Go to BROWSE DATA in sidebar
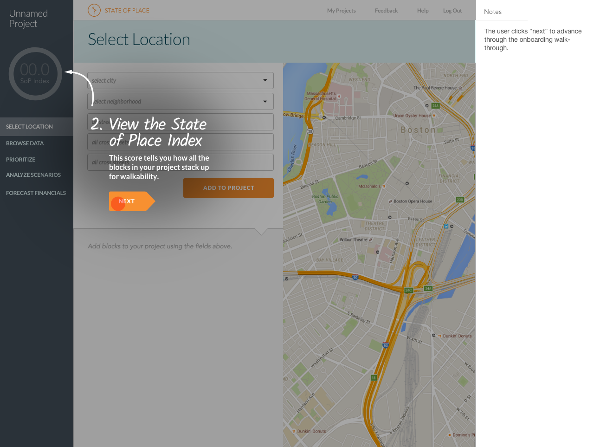The image size is (600, 447). pyautogui.click(x=25, y=143)
